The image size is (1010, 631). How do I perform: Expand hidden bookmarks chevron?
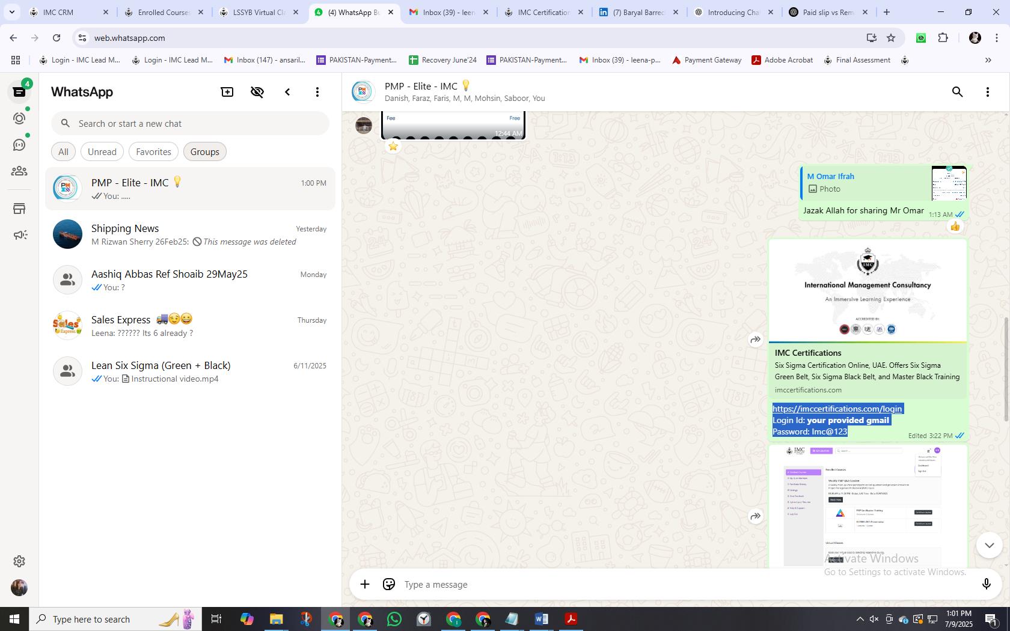[988, 60]
